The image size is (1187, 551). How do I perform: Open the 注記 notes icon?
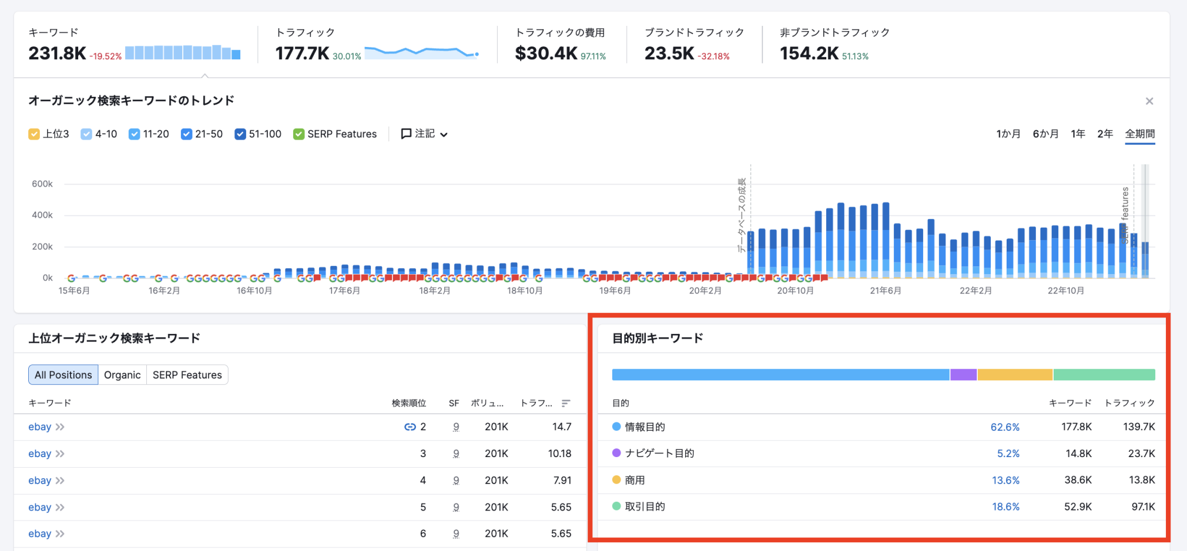[x=405, y=134]
